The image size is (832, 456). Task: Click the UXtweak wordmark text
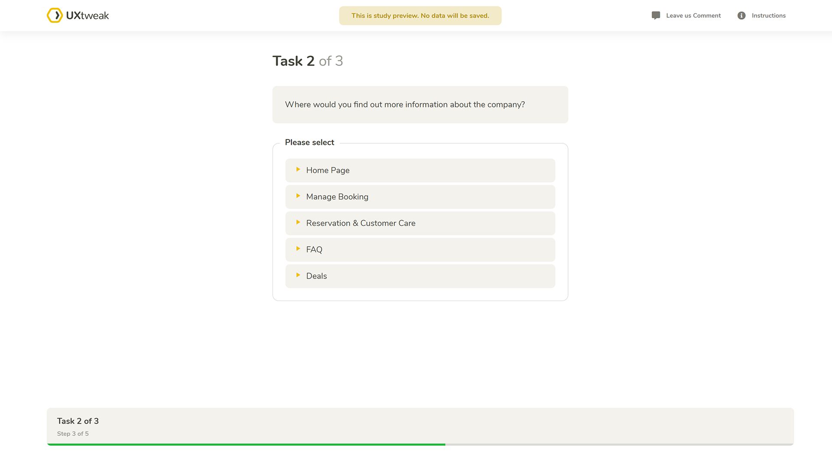pyautogui.click(x=88, y=16)
